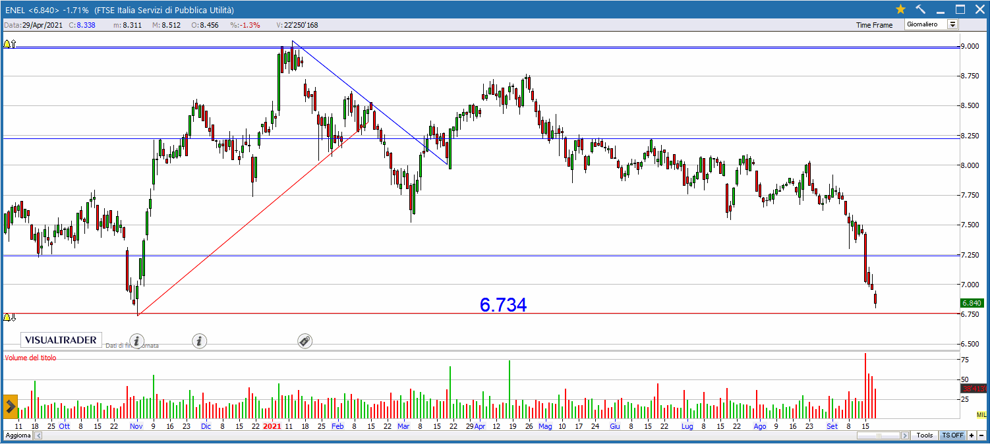Click the Ago month label on axis
The width and height of the screenshot is (990, 444).
pyautogui.click(x=760, y=426)
